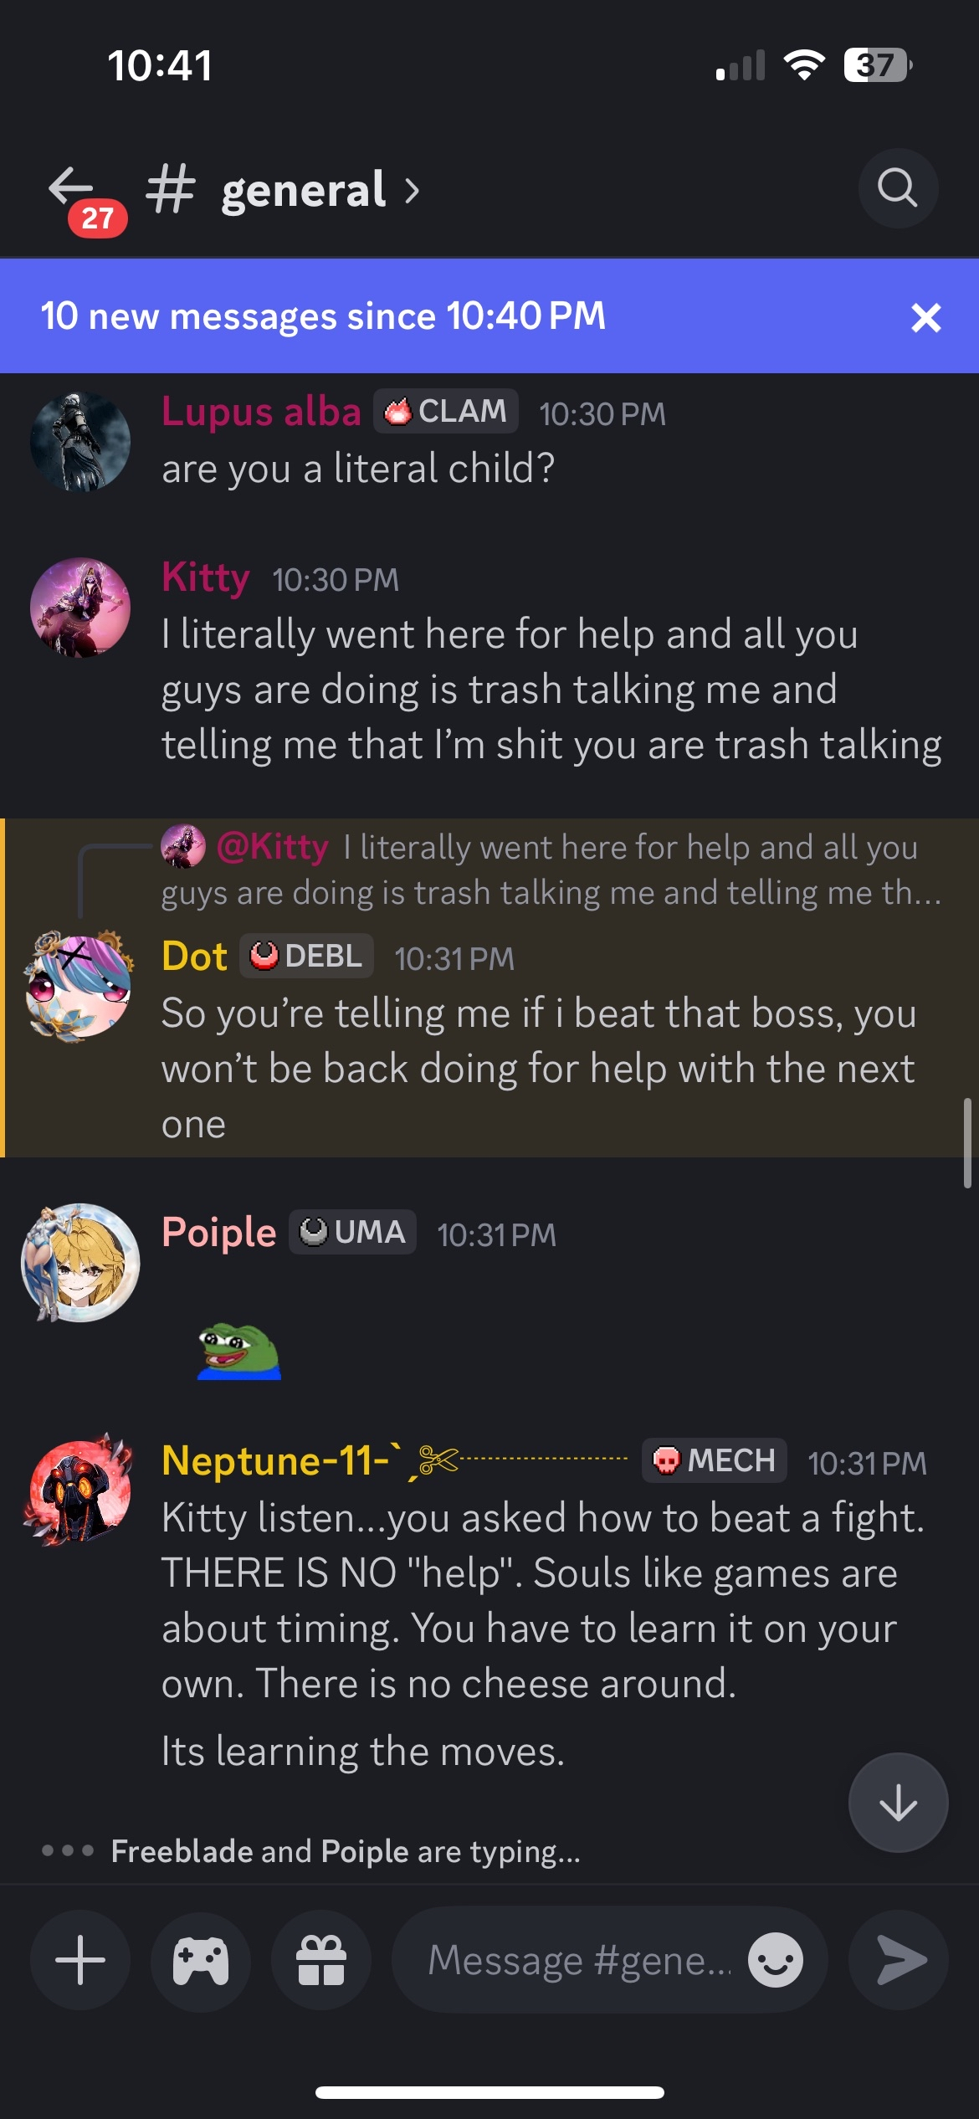Expand the general channel details chevron
Image resolution: width=979 pixels, height=2119 pixels.
pos(412,191)
